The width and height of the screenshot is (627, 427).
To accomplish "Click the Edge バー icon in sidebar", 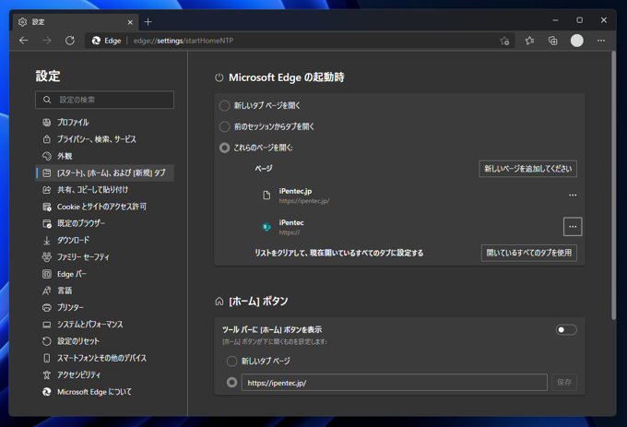I will pyautogui.click(x=47, y=274).
